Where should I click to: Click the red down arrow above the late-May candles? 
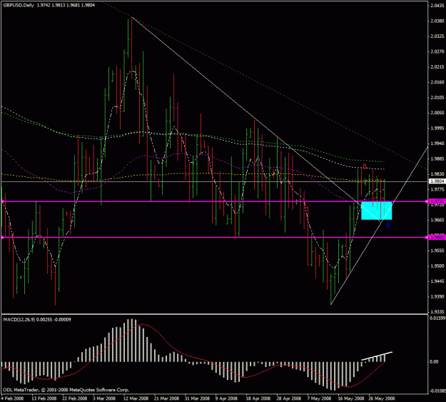(365, 166)
